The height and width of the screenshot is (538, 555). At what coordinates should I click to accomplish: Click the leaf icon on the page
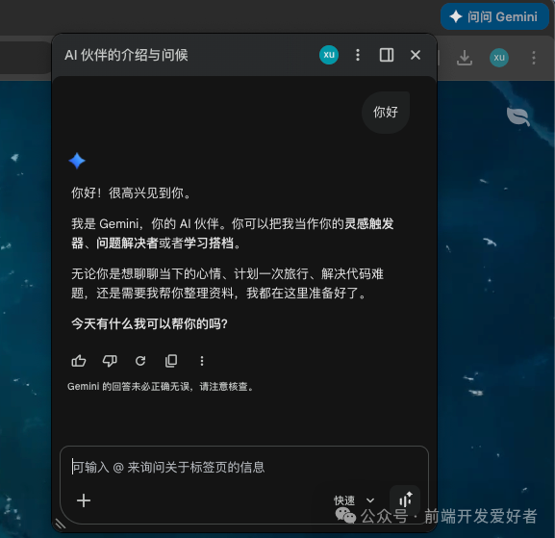[518, 116]
